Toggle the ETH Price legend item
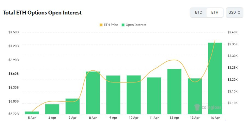This screenshot has height=121, width=246. coord(109,25)
